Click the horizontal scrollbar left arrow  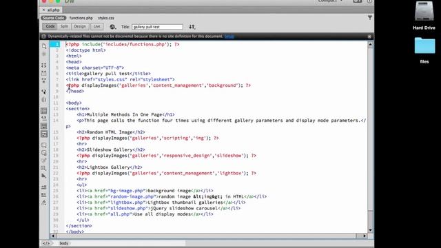click(53, 236)
